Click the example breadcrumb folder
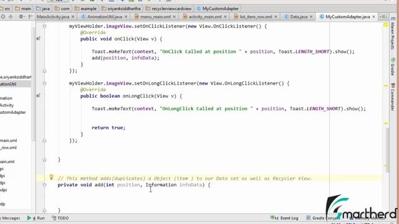This screenshot has width=399, height=224. coord(86,9)
